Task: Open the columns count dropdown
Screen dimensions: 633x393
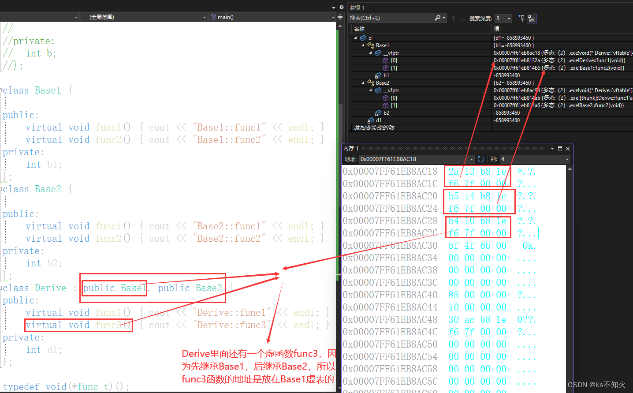Action: click(567, 159)
